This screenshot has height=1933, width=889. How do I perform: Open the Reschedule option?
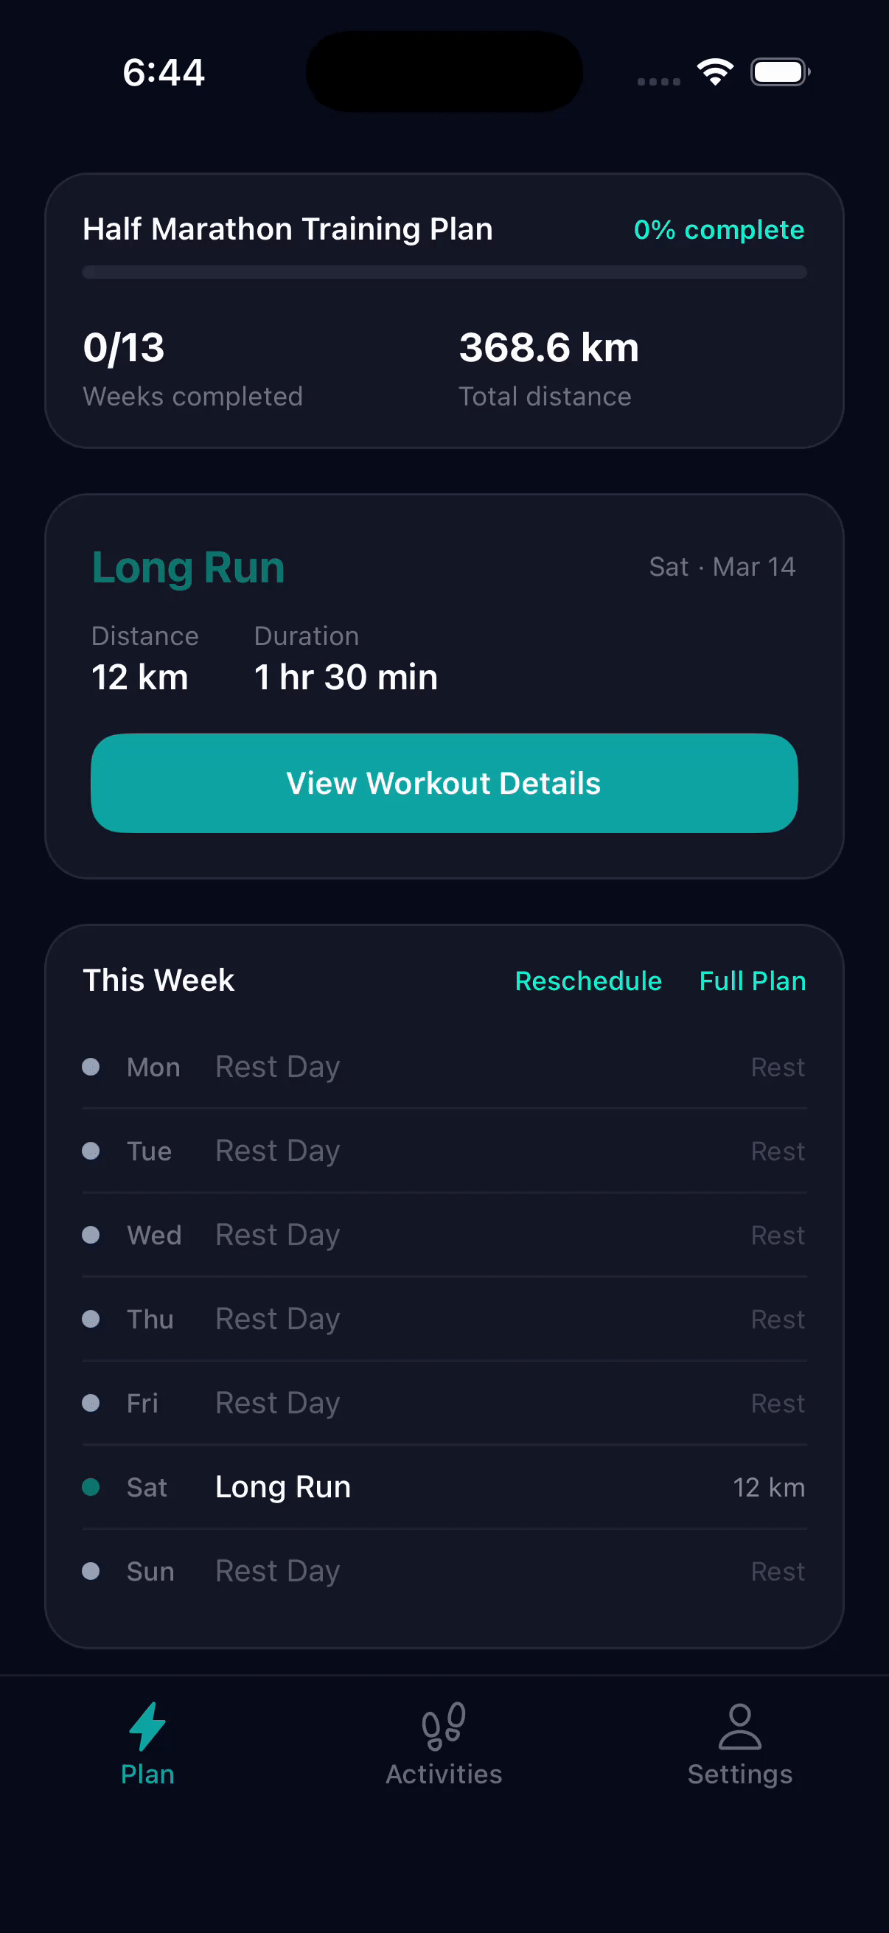click(x=588, y=980)
